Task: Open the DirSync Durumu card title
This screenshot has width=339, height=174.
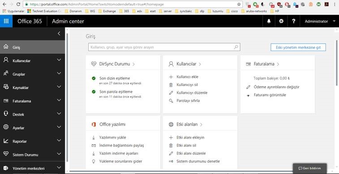Action: 115,64
